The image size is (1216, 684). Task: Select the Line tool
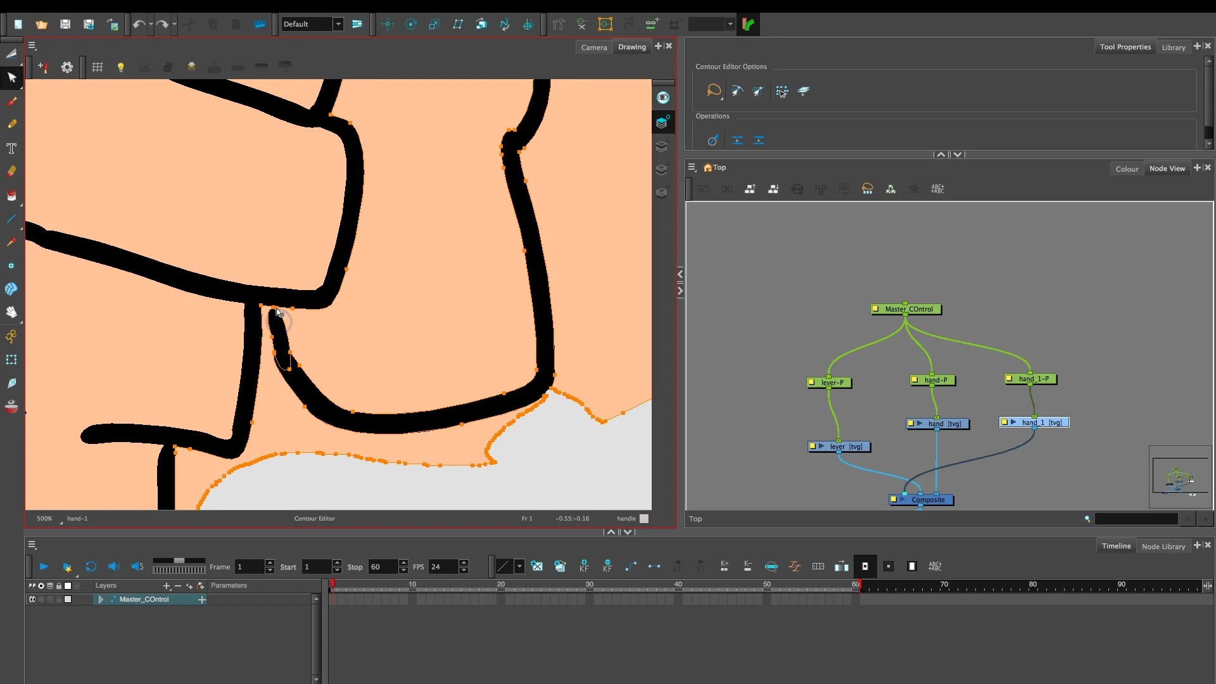pos(11,218)
